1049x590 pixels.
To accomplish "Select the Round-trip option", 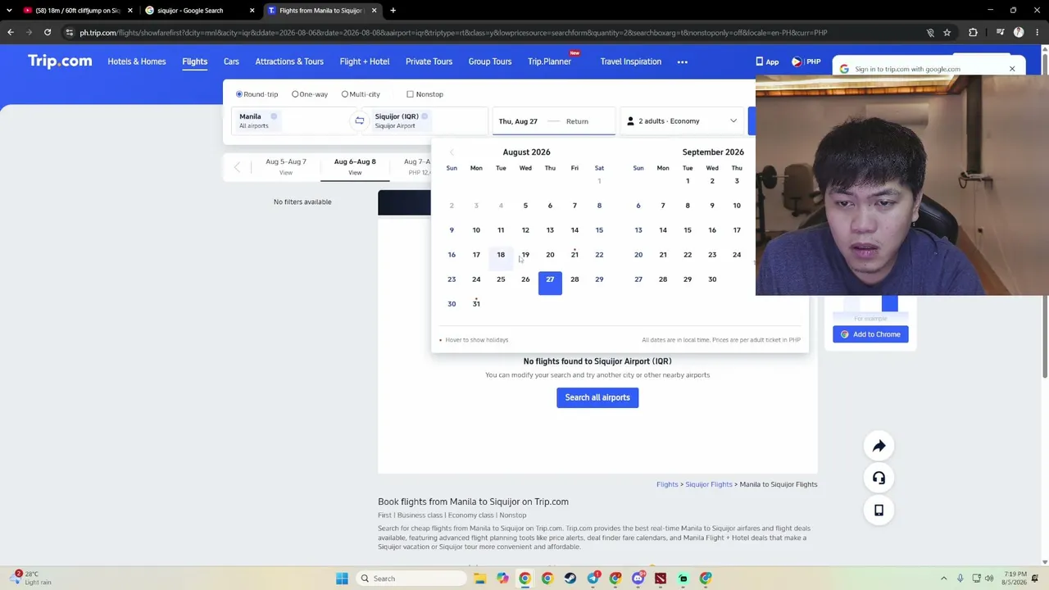I will tap(257, 94).
